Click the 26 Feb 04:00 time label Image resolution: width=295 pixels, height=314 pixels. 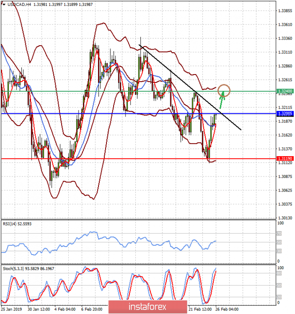click(227, 310)
